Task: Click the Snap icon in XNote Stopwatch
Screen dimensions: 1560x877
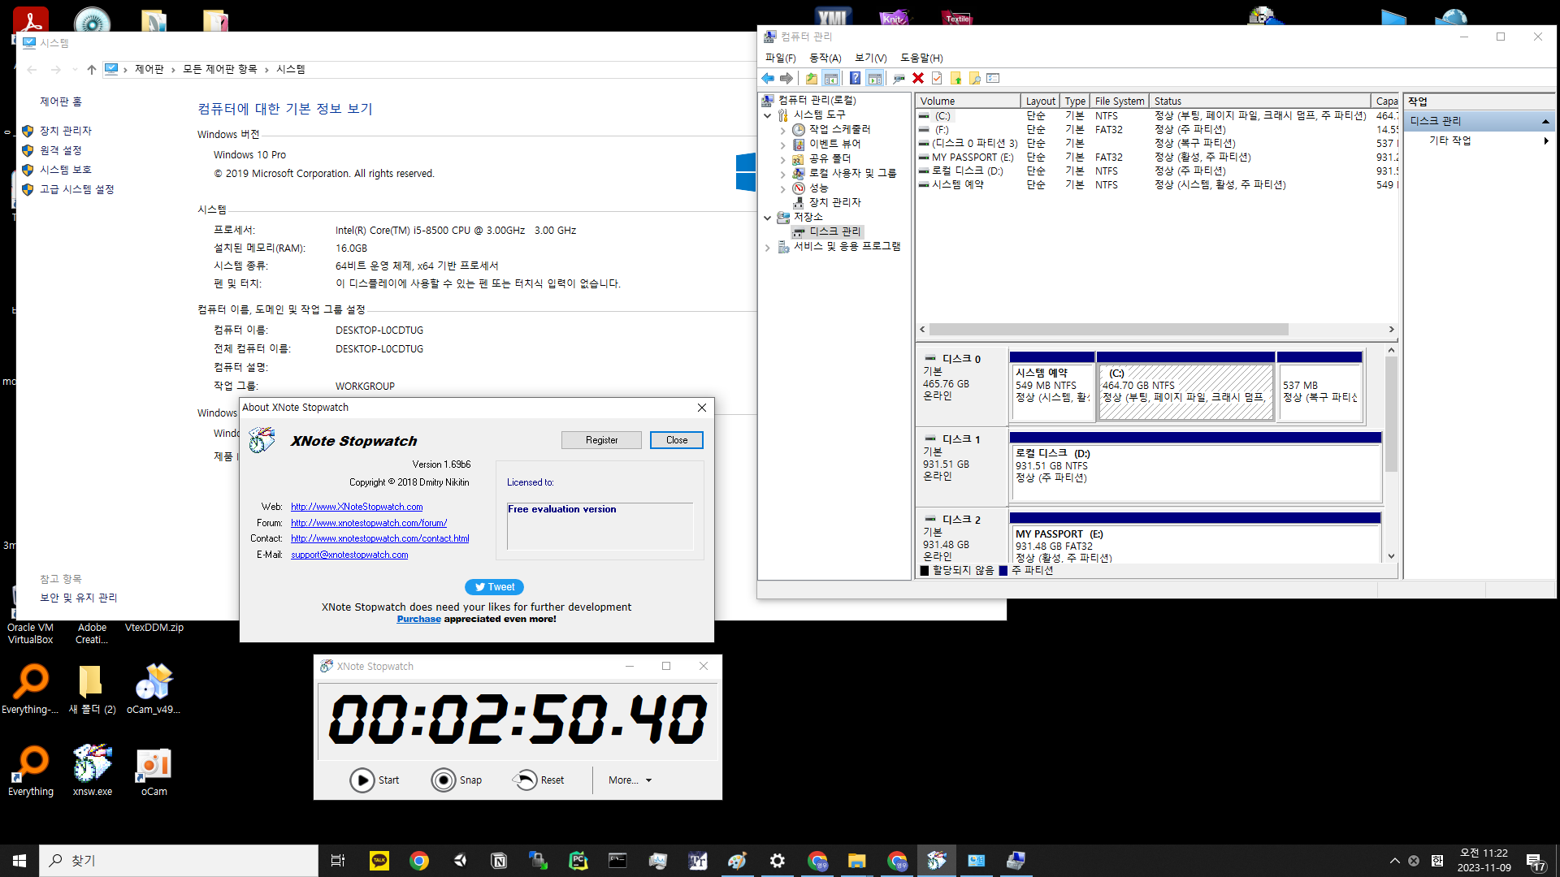Action: coord(444,780)
